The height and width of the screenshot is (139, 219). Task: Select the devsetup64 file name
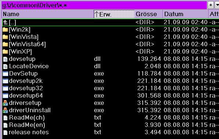[26, 96]
